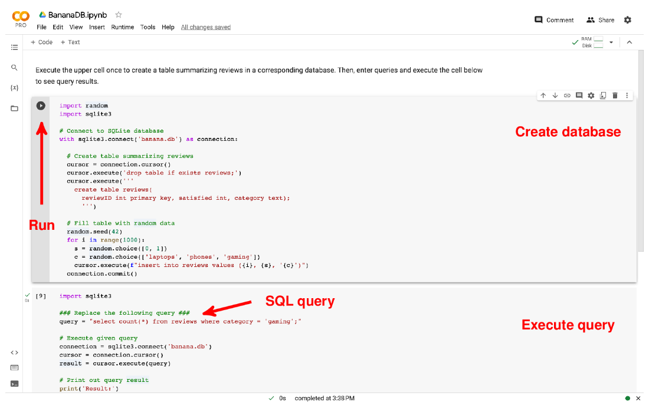Add a comment to the cell
Image resolution: width=649 pixels, height=409 pixels.
(x=579, y=95)
